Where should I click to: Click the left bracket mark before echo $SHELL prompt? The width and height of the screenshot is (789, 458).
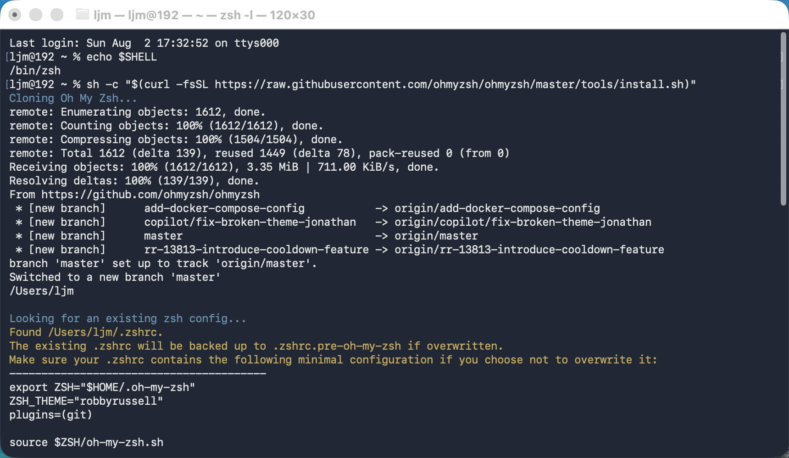7,57
